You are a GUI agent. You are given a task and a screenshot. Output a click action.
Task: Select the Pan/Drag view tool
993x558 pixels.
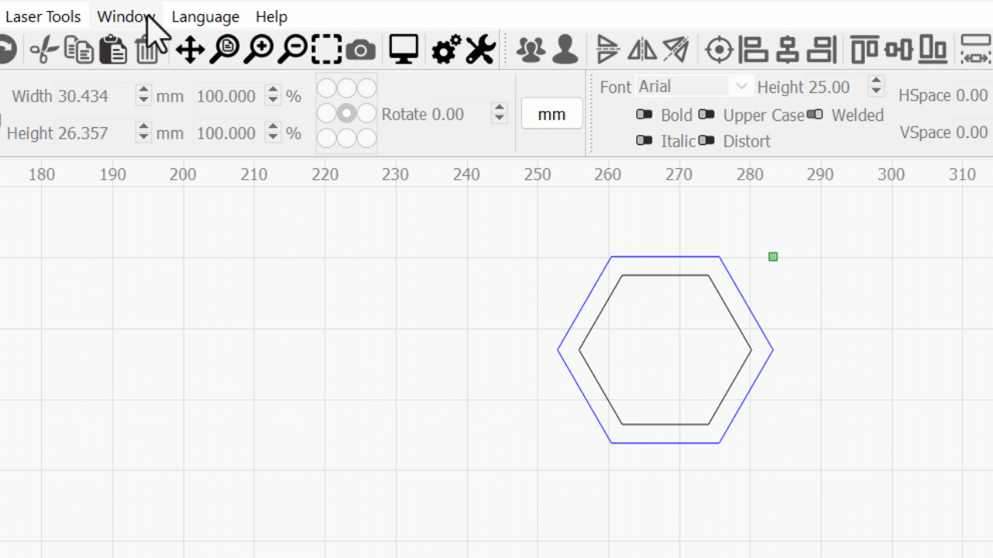coord(190,50)
